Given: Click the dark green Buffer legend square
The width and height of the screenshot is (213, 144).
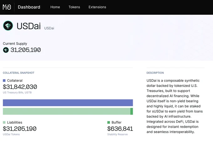Looking at the screenshot, I should 109,122.
